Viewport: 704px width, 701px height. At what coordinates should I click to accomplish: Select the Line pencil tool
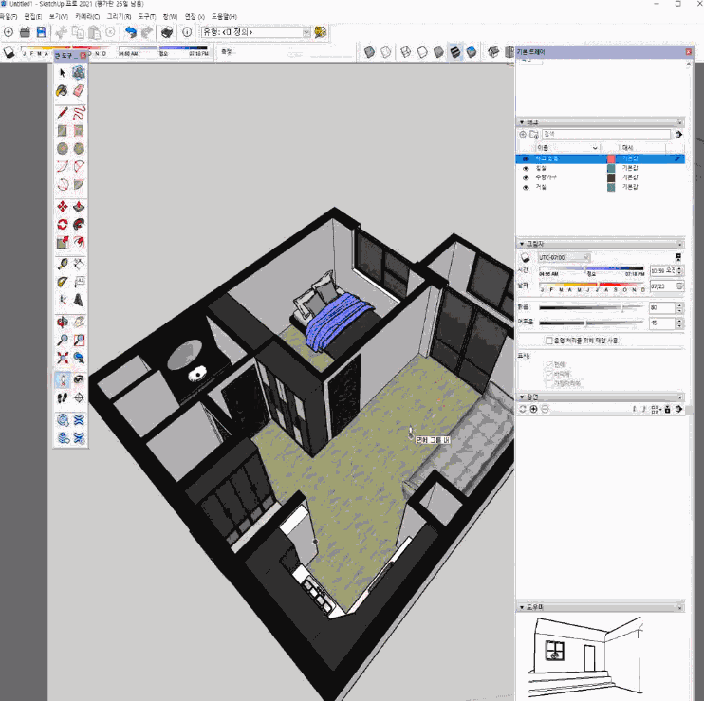pos(63,113)
